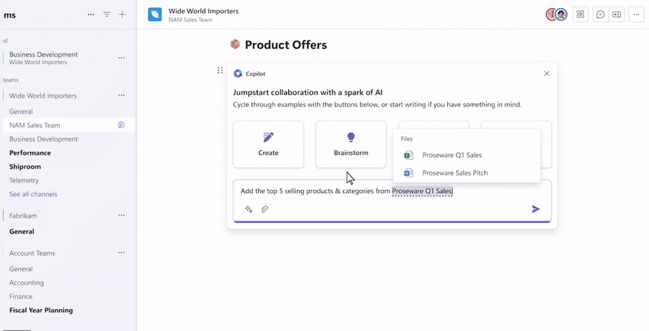Open more options for Account Teams

pos(121,252)
